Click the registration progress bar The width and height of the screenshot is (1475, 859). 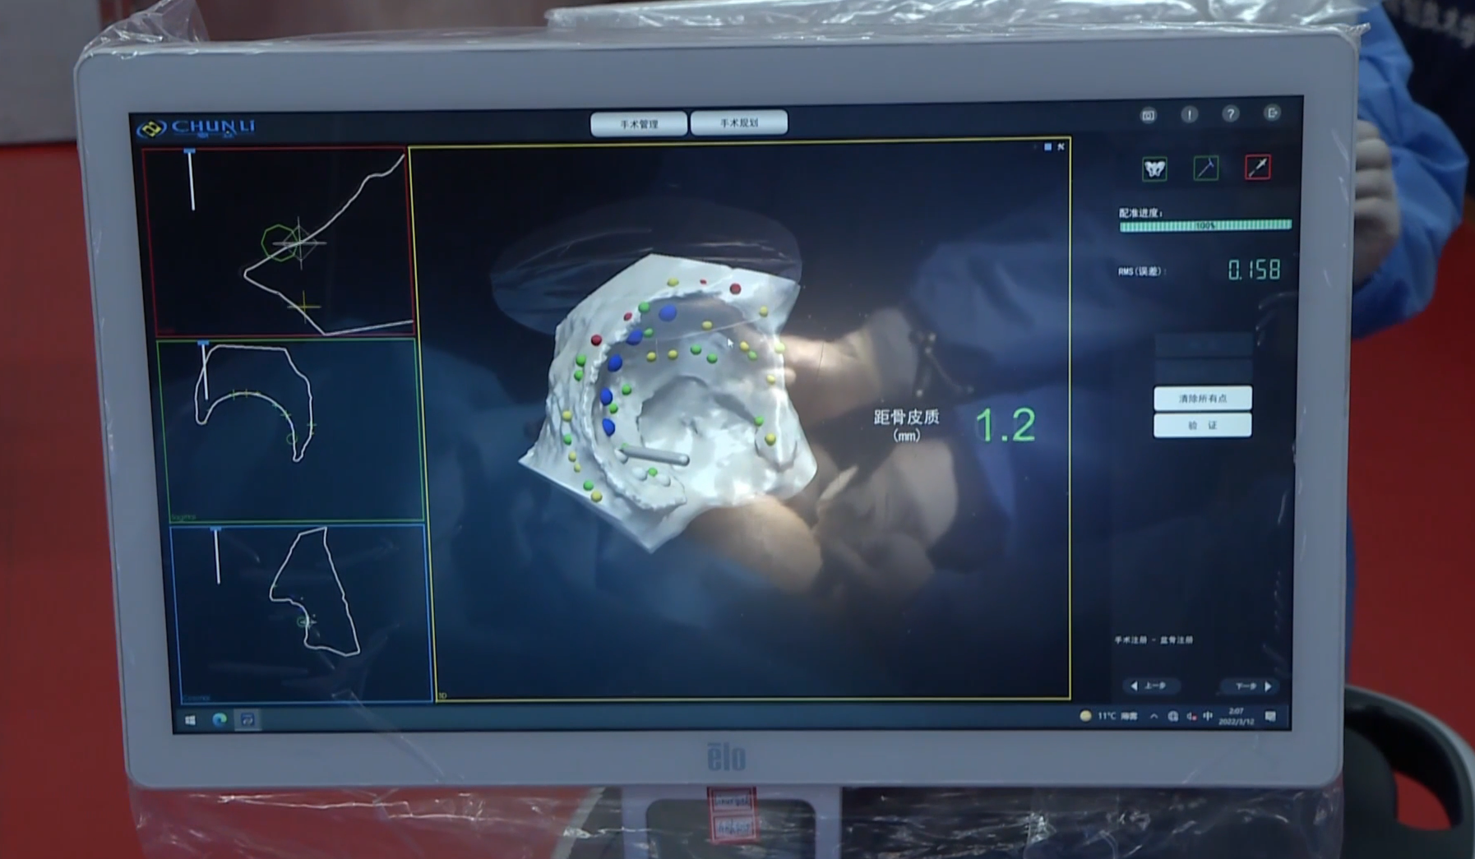pos(1205,225)
